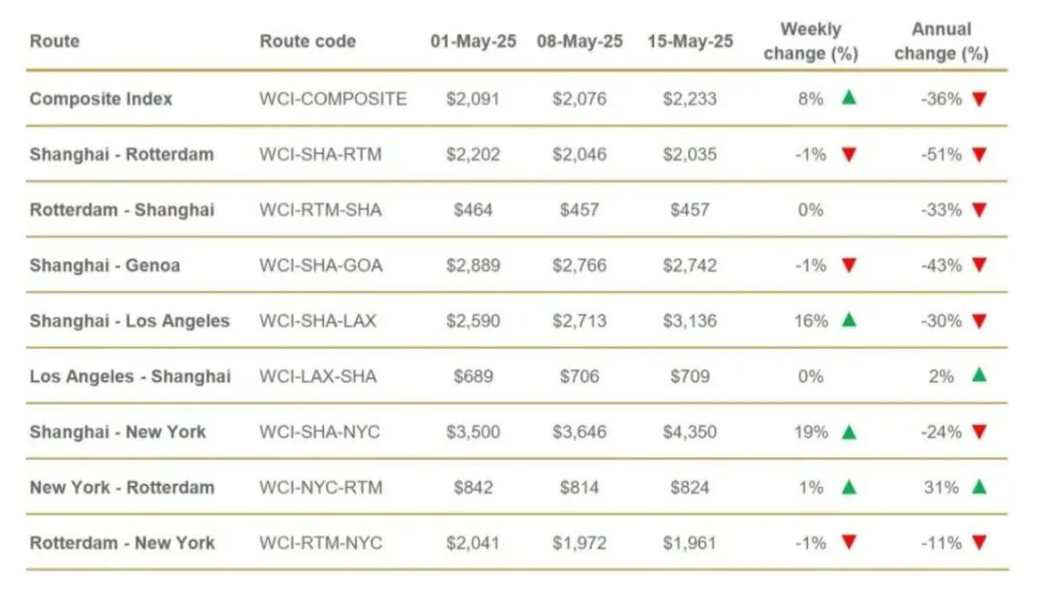Image resolution: width=1045 pixels, height=599 pixels.
Task: Click red annual arrow for Shanghai - Genoa
Action: click(979, 265)
